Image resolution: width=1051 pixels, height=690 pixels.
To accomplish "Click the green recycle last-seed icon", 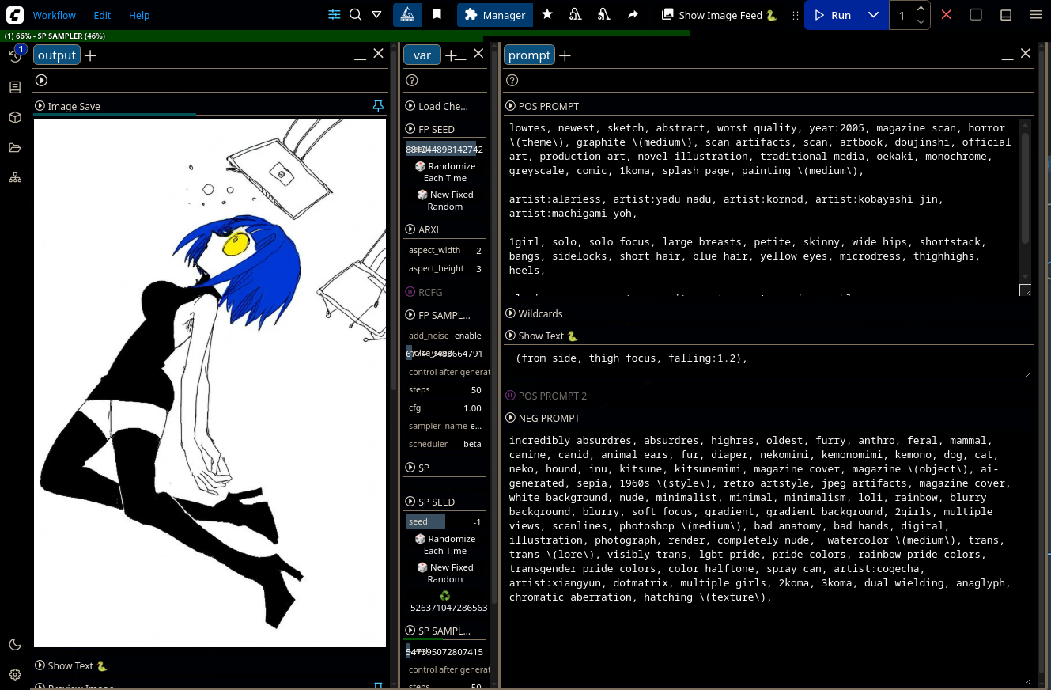I will (444, 595).
